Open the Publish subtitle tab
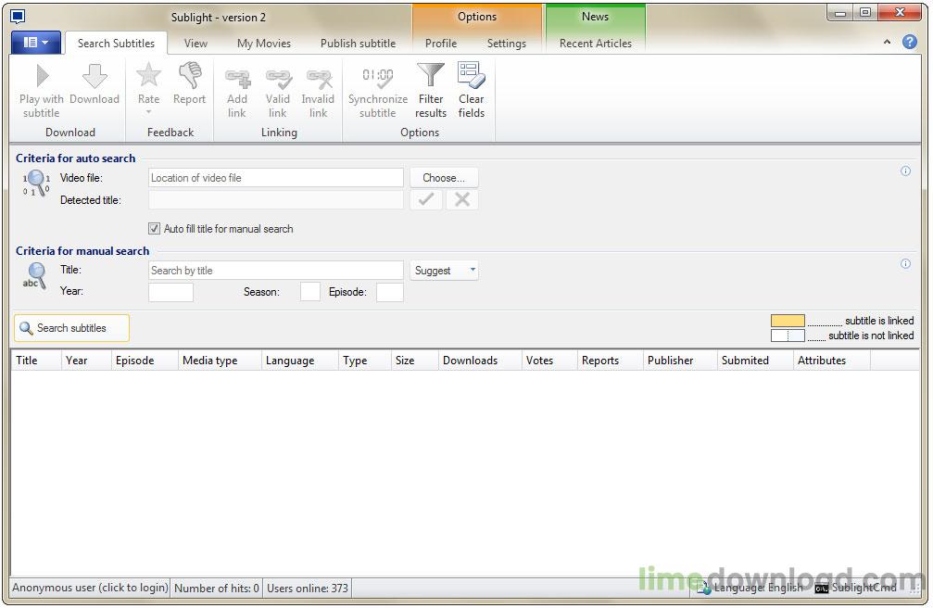Image resolution: width=933 pixels, height=608 pixels. coord(358,44)
